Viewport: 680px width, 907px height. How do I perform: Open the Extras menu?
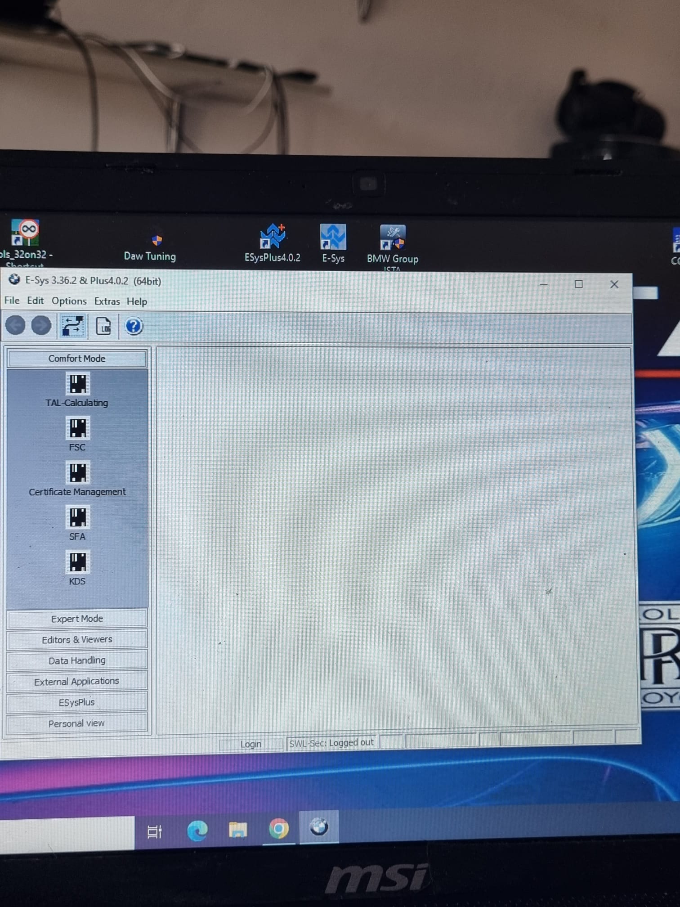[107, 301]
